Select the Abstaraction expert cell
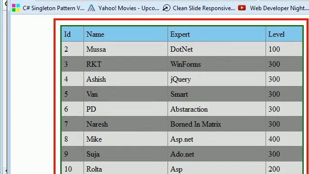Image resolution: width=309 pixels, height=174 pixels. tap(217, 109)
